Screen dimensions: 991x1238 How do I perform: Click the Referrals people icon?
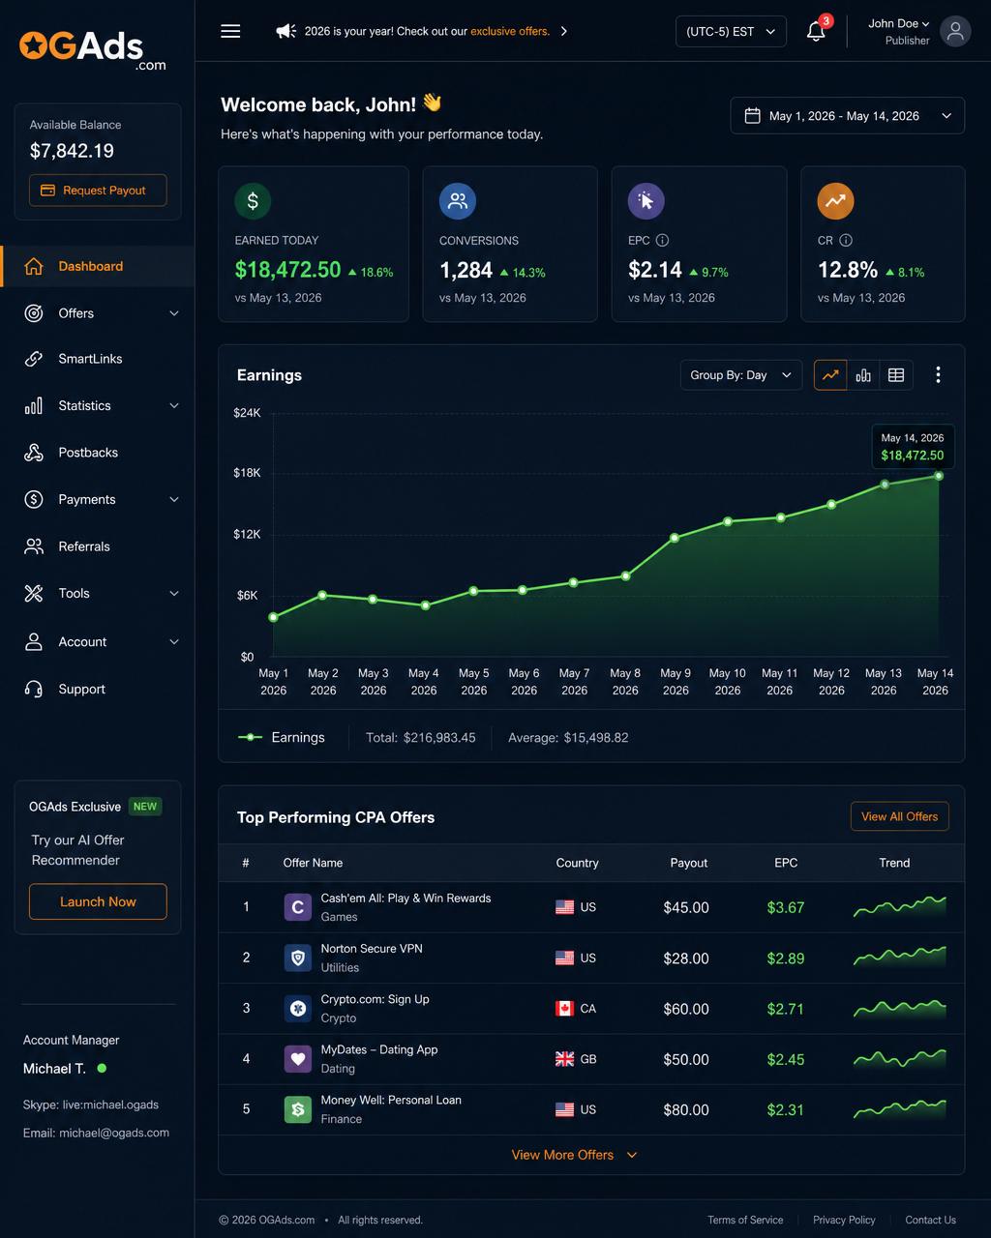point(34,546)
